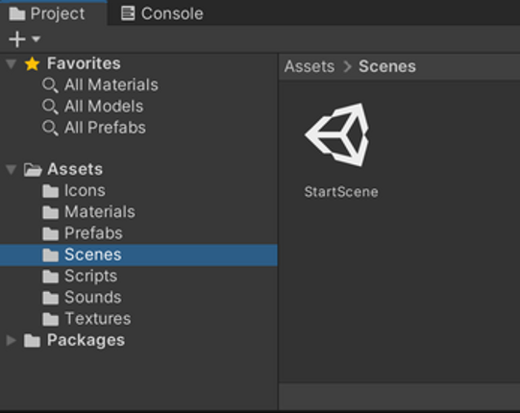Collapse the Favorites section triangle
The image size is (520, 413).
[x=11, y=63]
